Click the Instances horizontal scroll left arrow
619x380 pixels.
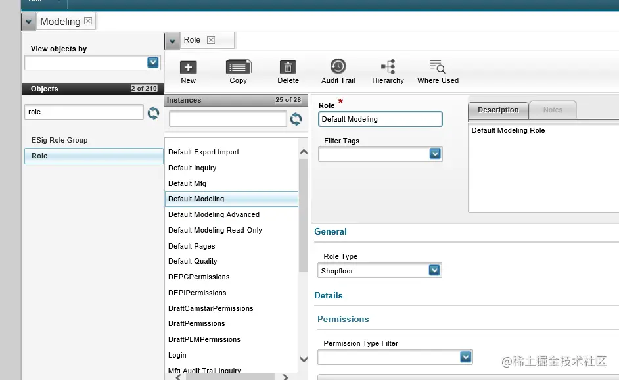179,377
